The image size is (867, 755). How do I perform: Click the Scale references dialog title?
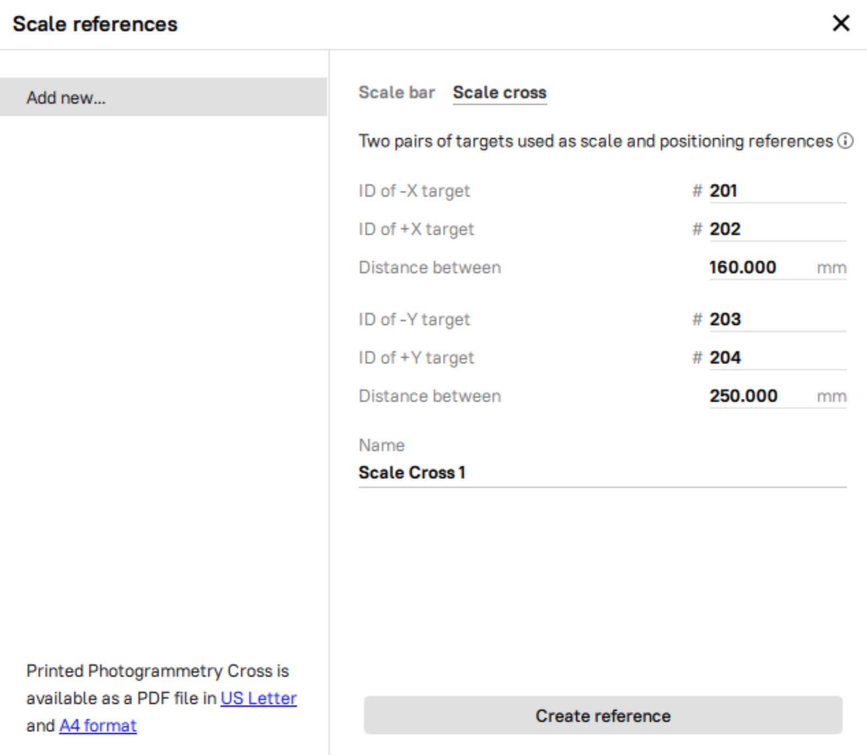(95, 24)
